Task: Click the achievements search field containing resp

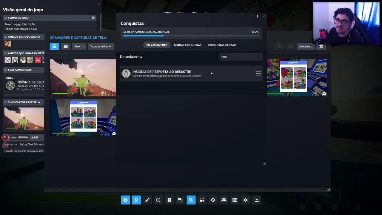Action: click(241, 56)
